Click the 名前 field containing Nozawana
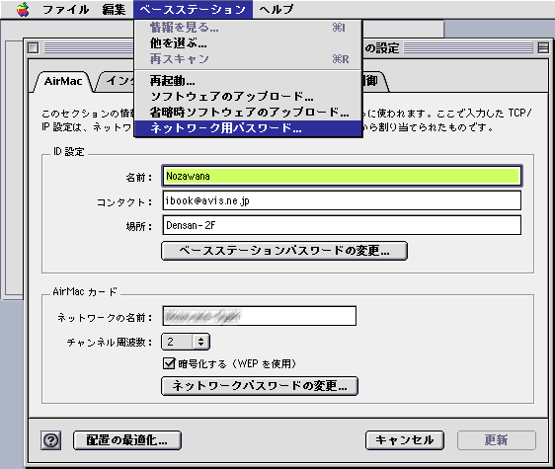555x469 pixels. pyautogui.click(x=342, y=176)
